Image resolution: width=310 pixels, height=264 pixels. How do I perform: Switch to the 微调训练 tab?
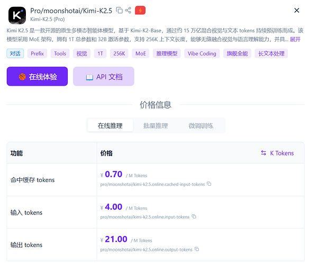[x=201, y=125]
